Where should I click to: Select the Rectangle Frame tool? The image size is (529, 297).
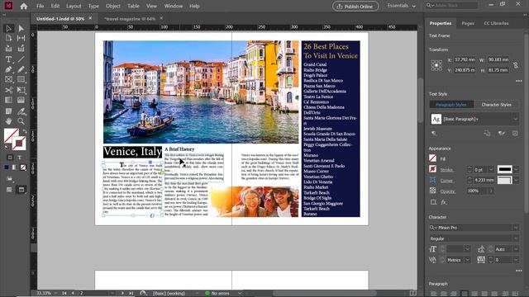point(8,80)
